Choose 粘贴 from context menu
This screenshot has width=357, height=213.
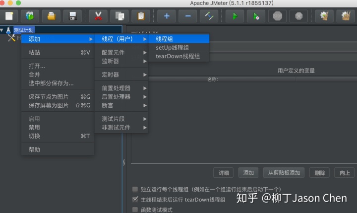point(58,53)
